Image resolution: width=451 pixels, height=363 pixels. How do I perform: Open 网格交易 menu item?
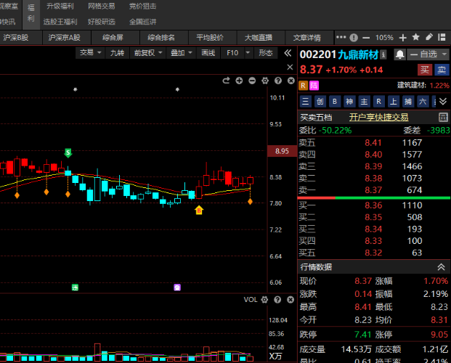(101, 6)
